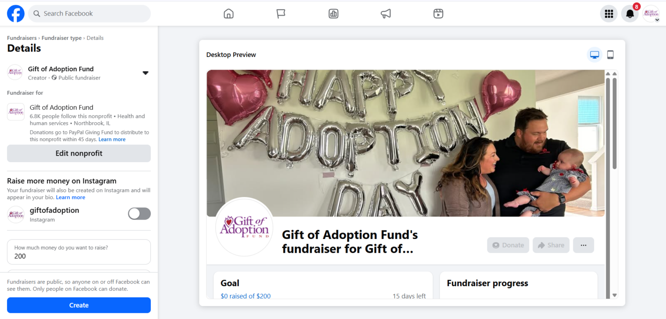Image resolution: width=666 pixels, height=319 pixels.
Task: Open the Home feed icon
Action: point(229,14)
